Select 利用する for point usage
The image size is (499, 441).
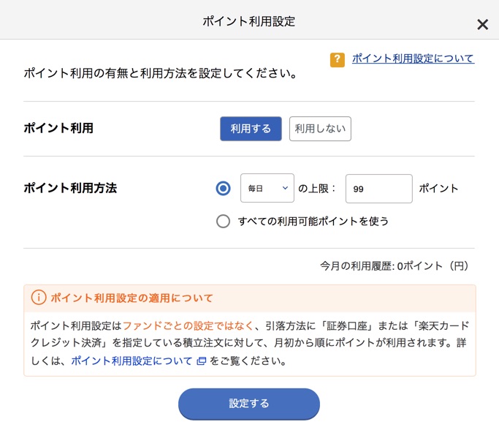(x=251, y=129)
